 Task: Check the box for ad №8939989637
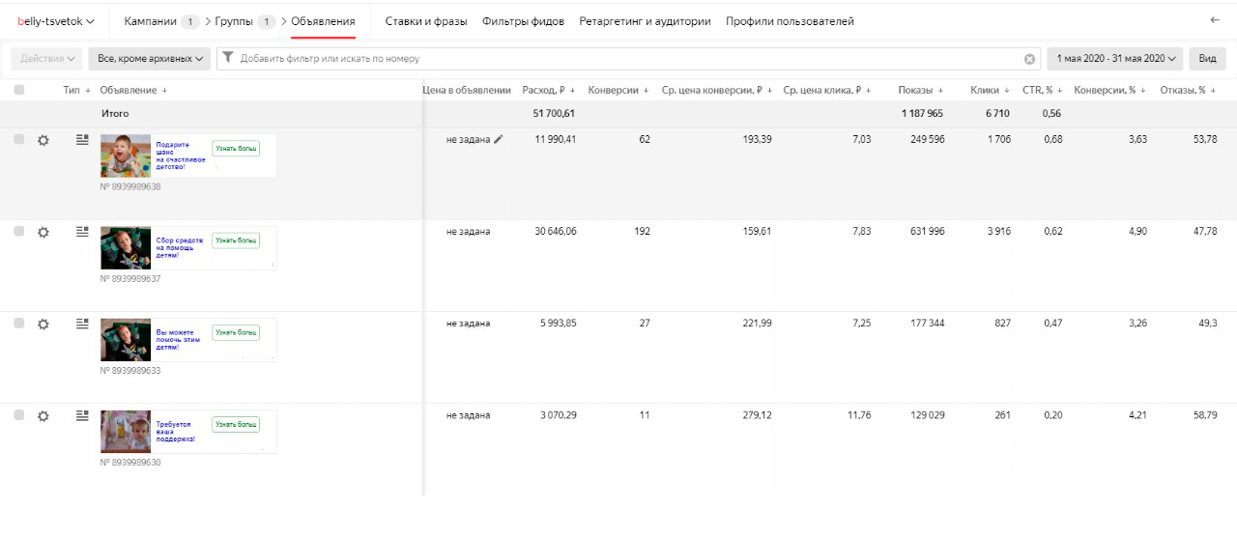(19, 232)
